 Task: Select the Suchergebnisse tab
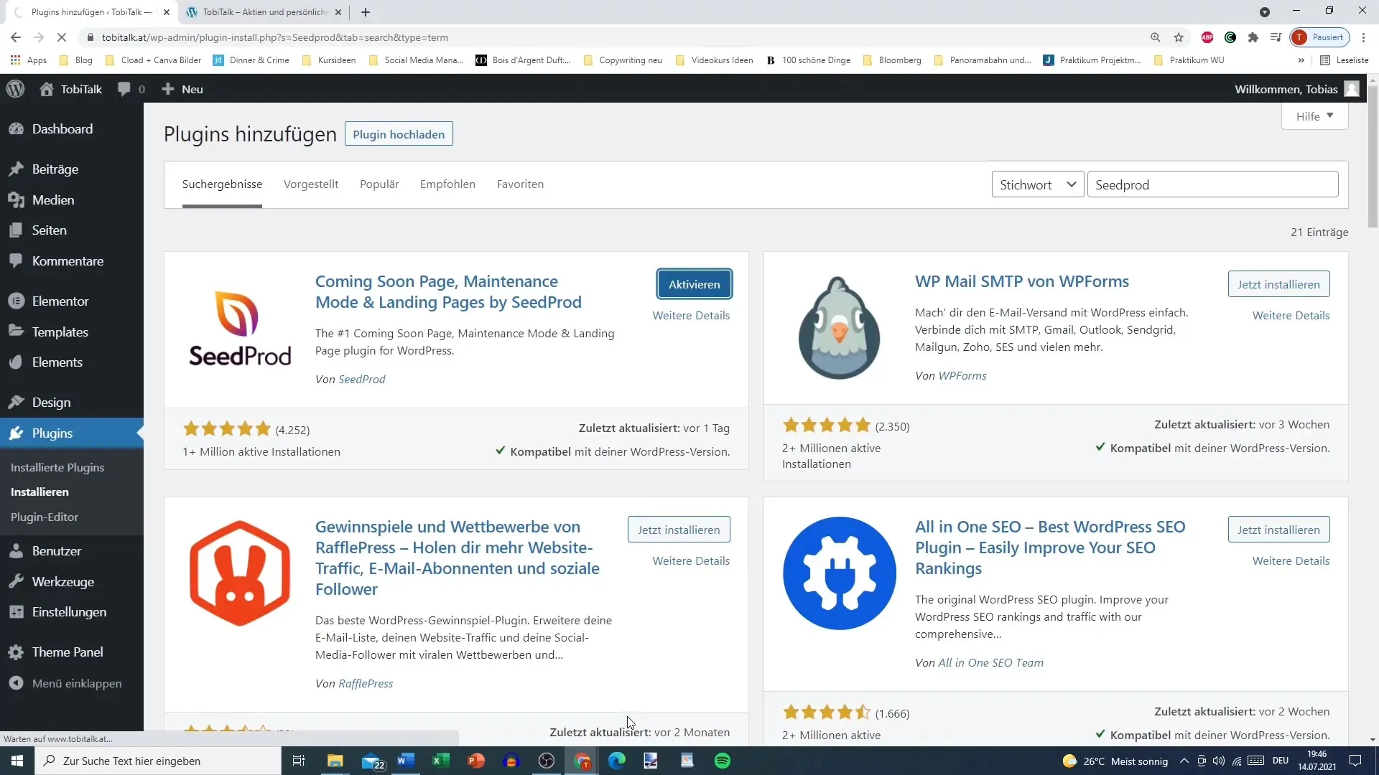point(222,184)
